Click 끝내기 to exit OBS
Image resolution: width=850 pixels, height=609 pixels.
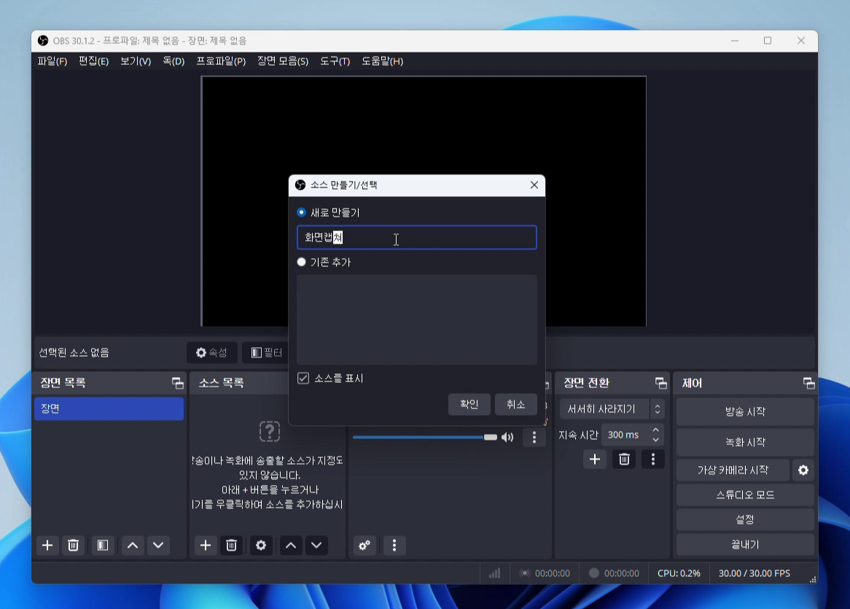pos(745,545)
